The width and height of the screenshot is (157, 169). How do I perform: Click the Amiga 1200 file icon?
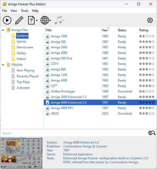47,75
